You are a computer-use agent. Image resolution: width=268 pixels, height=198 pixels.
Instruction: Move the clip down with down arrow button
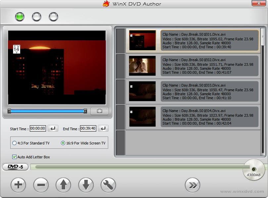(x=86, y=185)
